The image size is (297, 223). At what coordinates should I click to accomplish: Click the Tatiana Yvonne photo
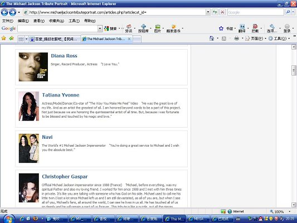[29, 106]
